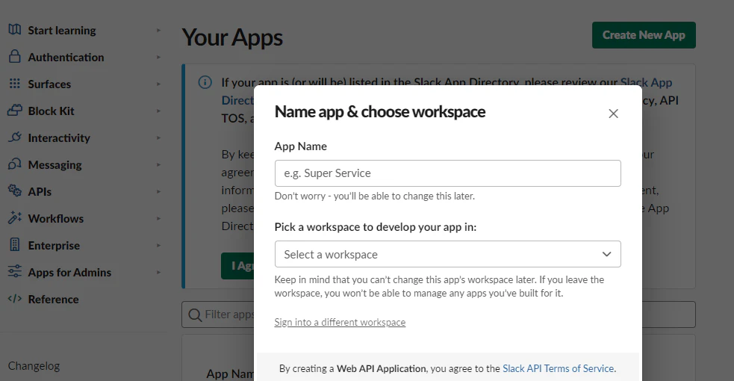
Task: Open the Slack API Terms of Service link
Action: (x=558, y=368)
